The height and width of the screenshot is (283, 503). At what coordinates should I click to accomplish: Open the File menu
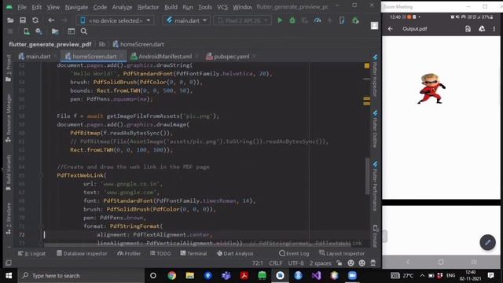[22, 7]
